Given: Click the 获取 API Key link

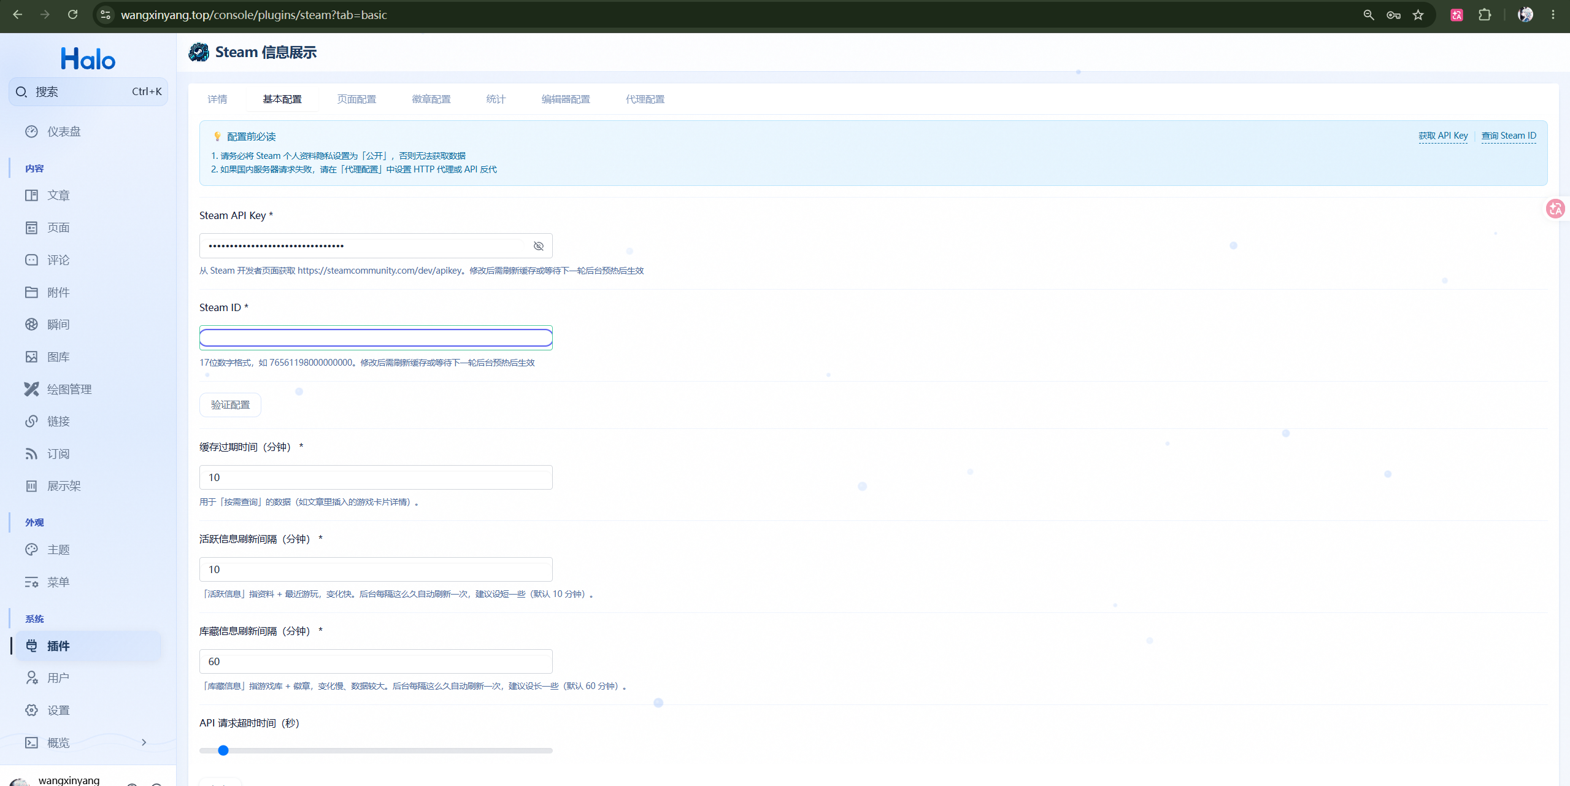Looking at the screenshot, I should coord(1443,136).
